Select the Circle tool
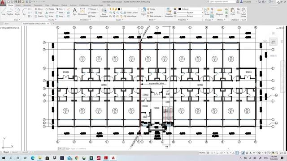 click(17, 11)
